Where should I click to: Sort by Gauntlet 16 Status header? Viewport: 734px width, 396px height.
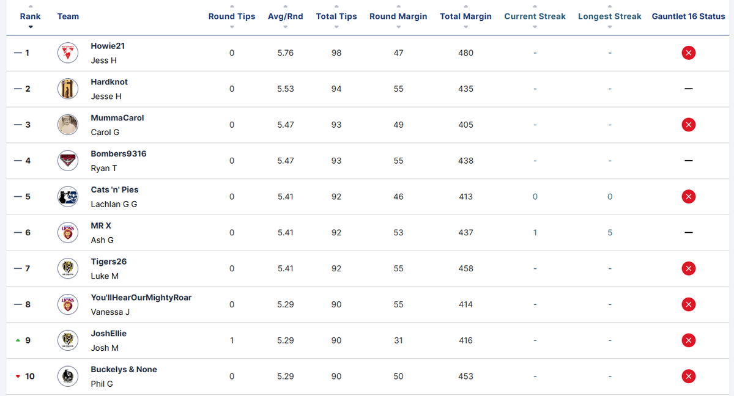pyautogui.click(x=688, y=16)
